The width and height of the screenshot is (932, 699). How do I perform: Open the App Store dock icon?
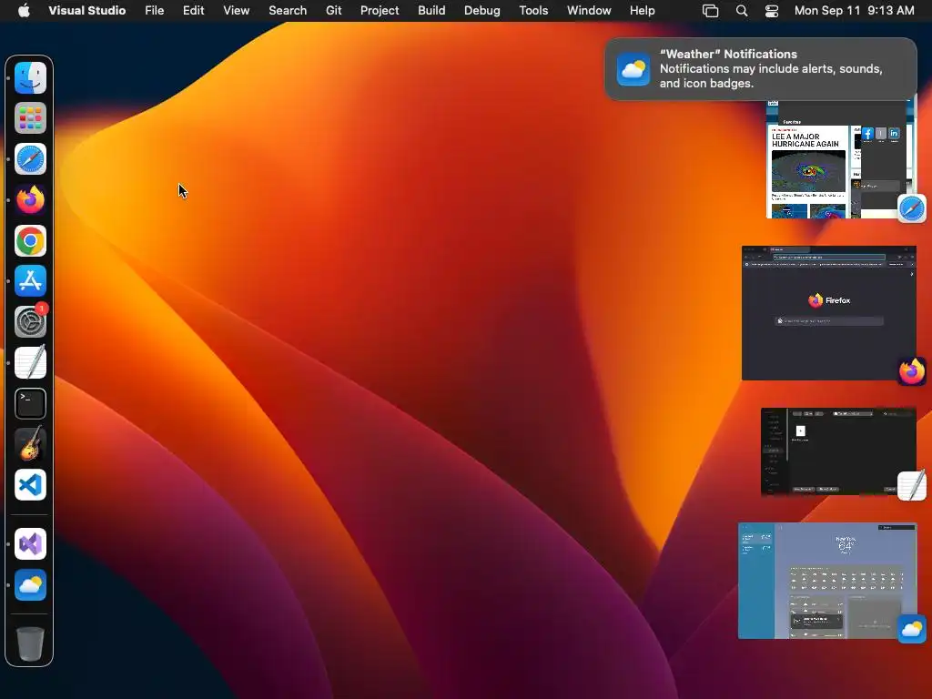[30, 281]
